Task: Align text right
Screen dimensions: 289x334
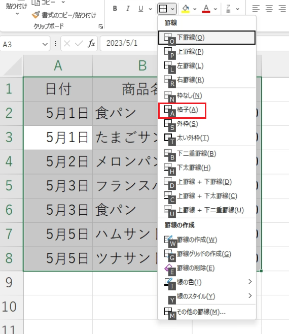Action: coord(282,9)
